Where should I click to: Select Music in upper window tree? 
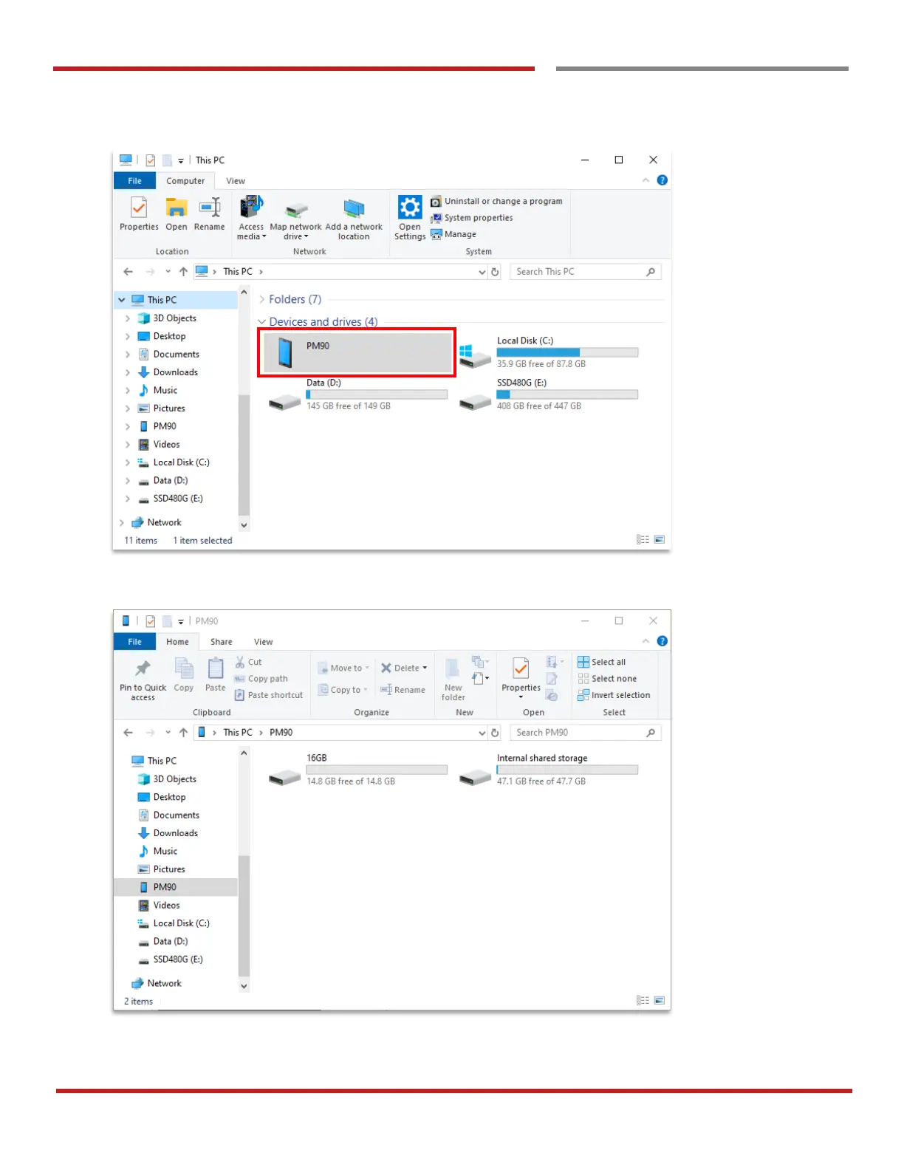165,390
